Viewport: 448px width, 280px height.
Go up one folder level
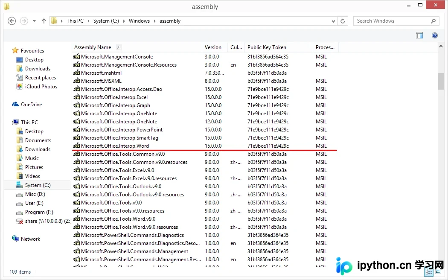pos(44,21)
